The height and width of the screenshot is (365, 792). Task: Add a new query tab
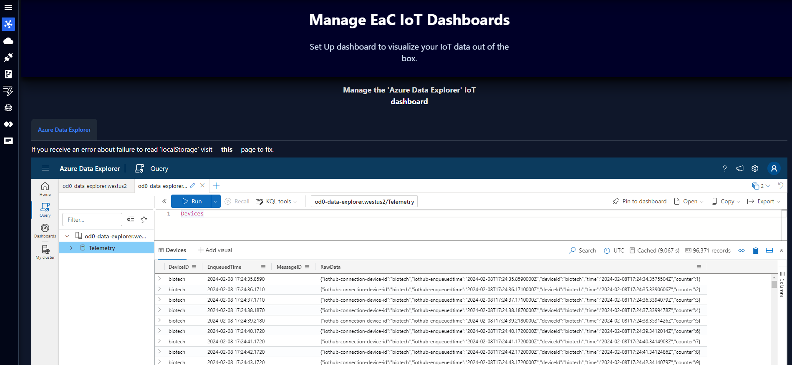point(216,186)
